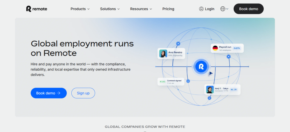Click the EOR, Engineering subtitle
Viewport: 290px width, 132px height.
(175, 55)
